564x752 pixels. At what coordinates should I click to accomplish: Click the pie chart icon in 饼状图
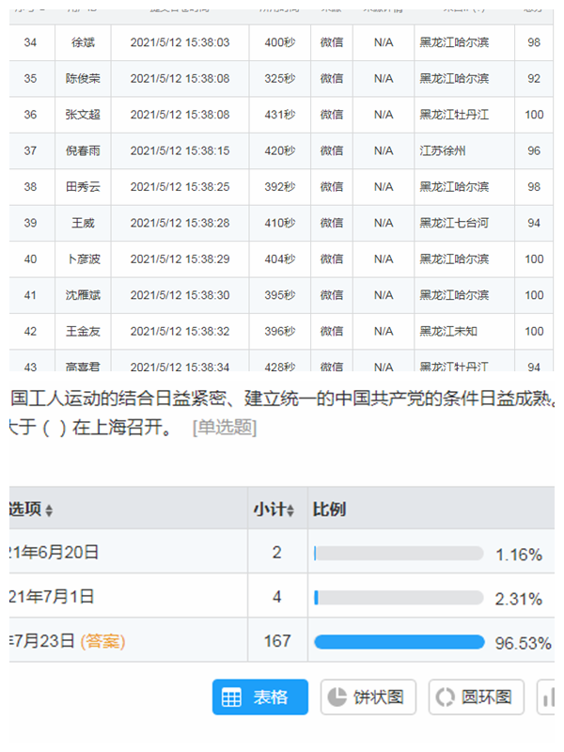[x=337, y=697]
